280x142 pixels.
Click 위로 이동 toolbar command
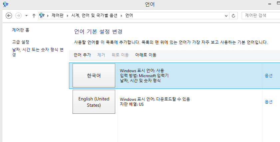(x=120, y=55)
